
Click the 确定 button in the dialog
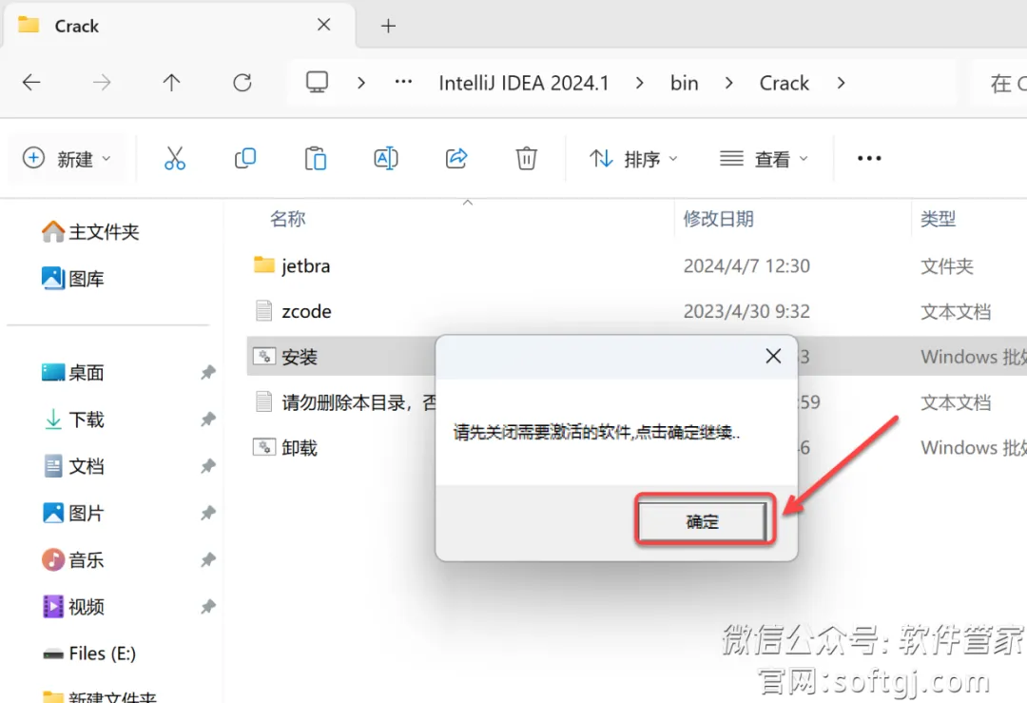pyautogui.click(x=702, y=521)
